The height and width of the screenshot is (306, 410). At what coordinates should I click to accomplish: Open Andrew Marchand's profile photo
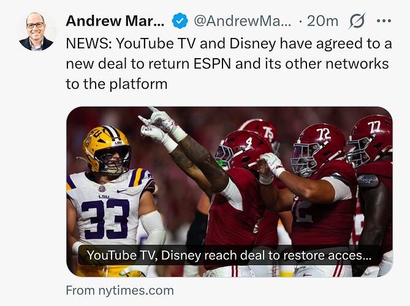coord(36,31)
